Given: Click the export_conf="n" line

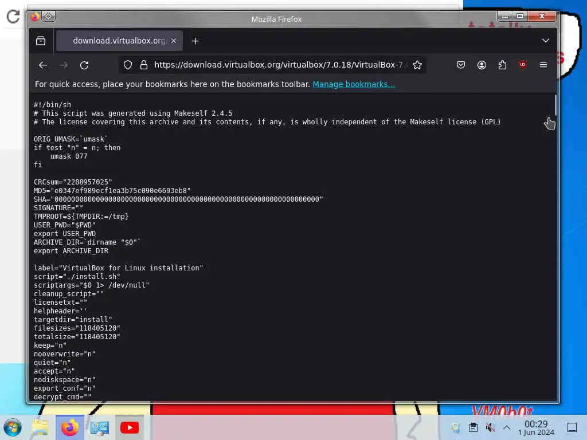Looking at the screenshot, I should pos(64,388).
